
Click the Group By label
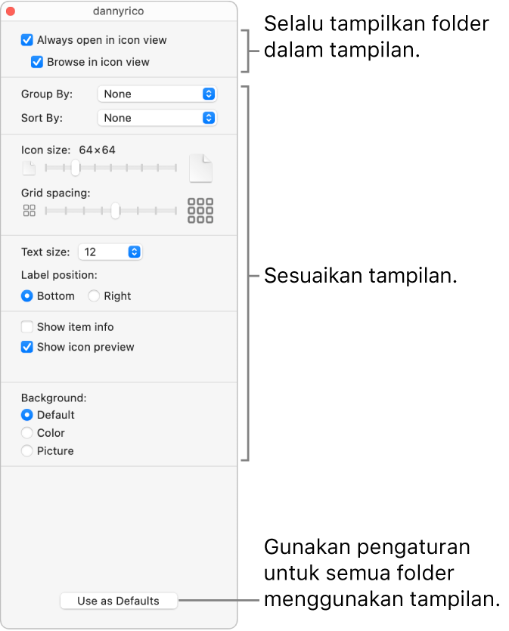[x=47, y=94]
